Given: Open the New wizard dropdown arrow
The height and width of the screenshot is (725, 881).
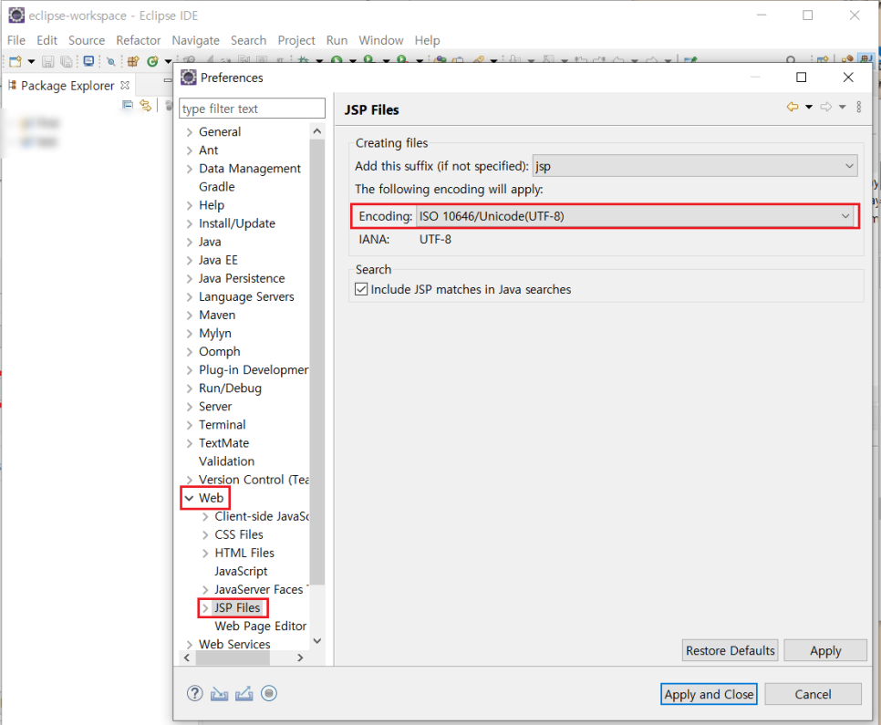Looking at the screenshot, I should point(31,61).
